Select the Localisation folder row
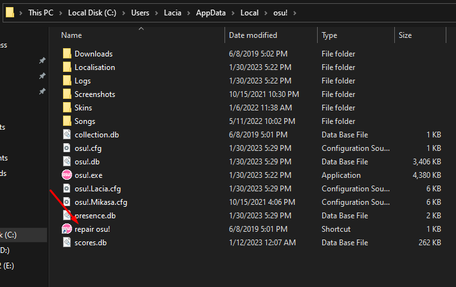 click(95, 67)
